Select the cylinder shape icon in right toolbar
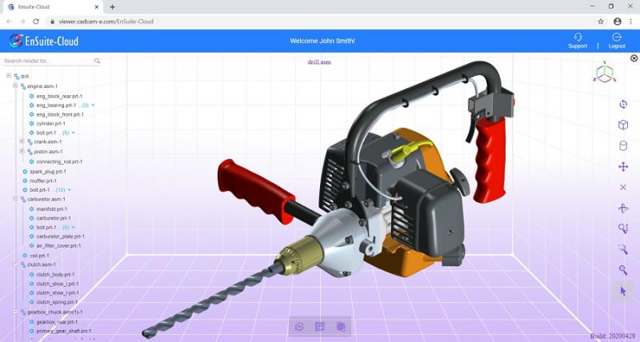Screen dimensions: 640x342 click(x=623, y=145)
